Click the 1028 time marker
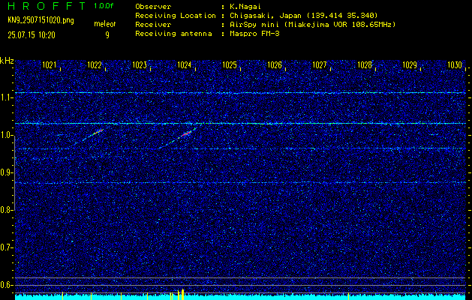Screen dimensions: 472x300 (x=365, y=65)
